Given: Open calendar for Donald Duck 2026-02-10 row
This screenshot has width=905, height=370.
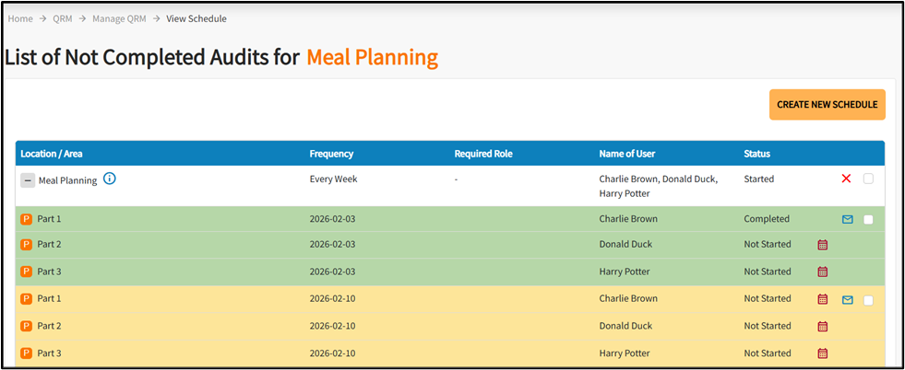Looking at the screenshot, I should [x=823, y=326].
